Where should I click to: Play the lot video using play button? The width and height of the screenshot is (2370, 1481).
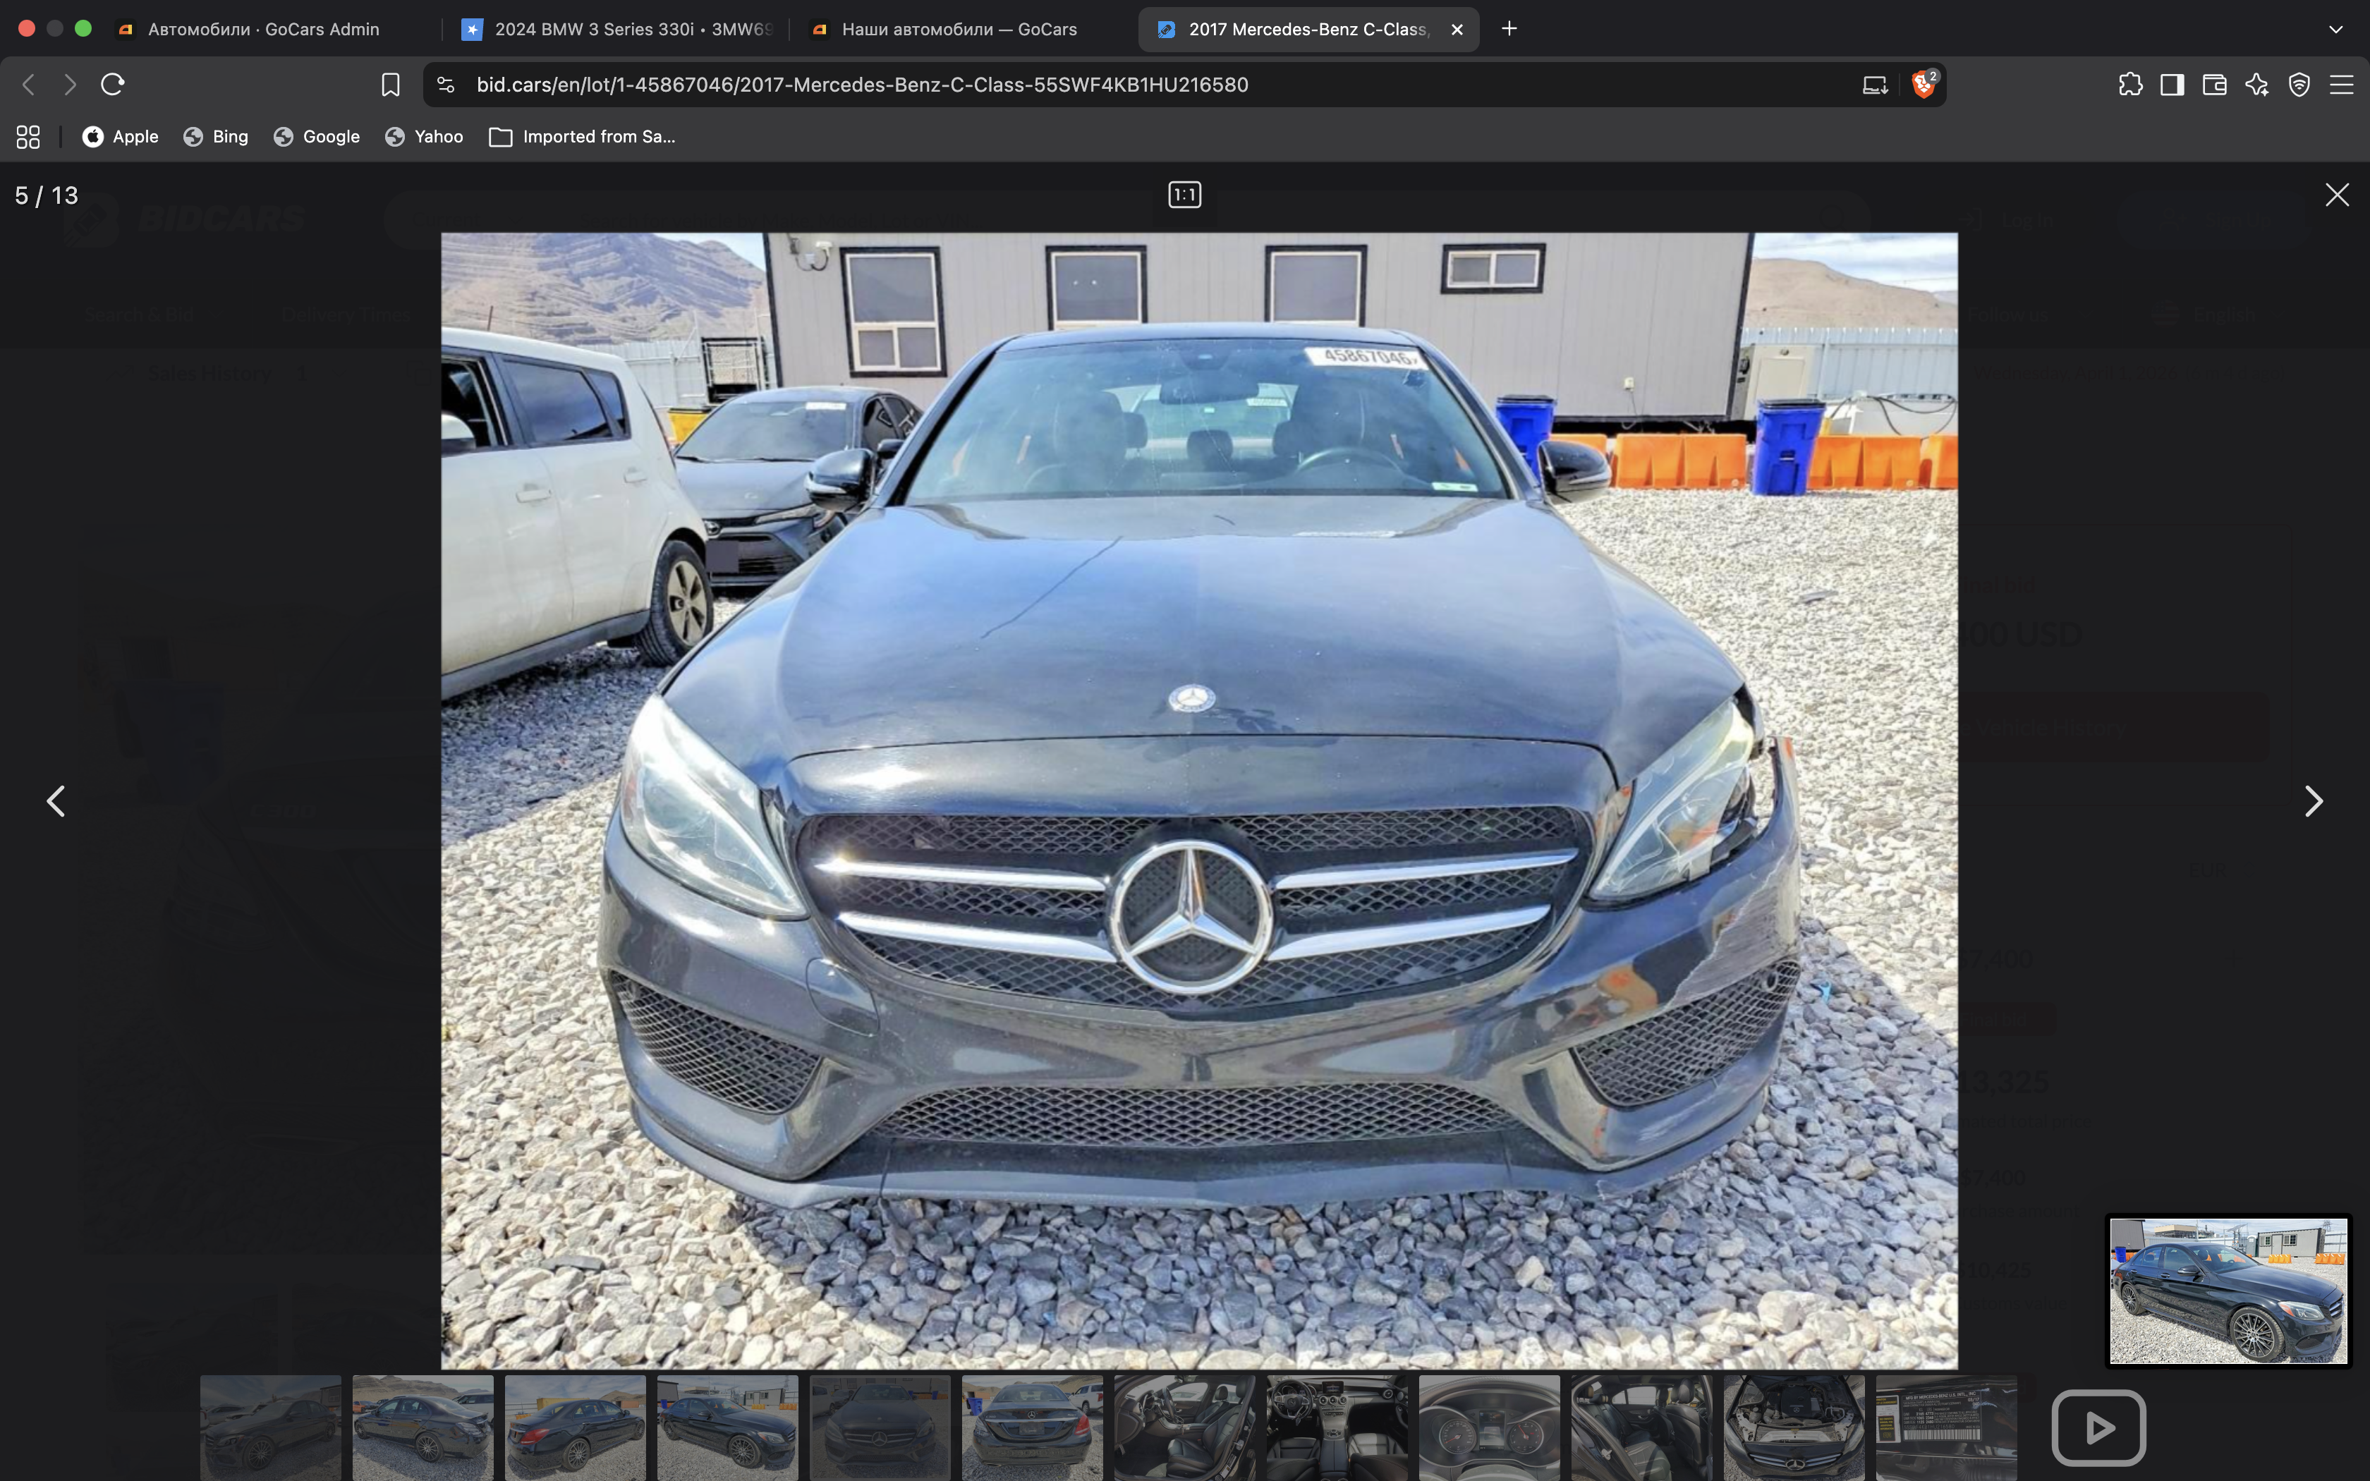(x=2098, y=1428)
